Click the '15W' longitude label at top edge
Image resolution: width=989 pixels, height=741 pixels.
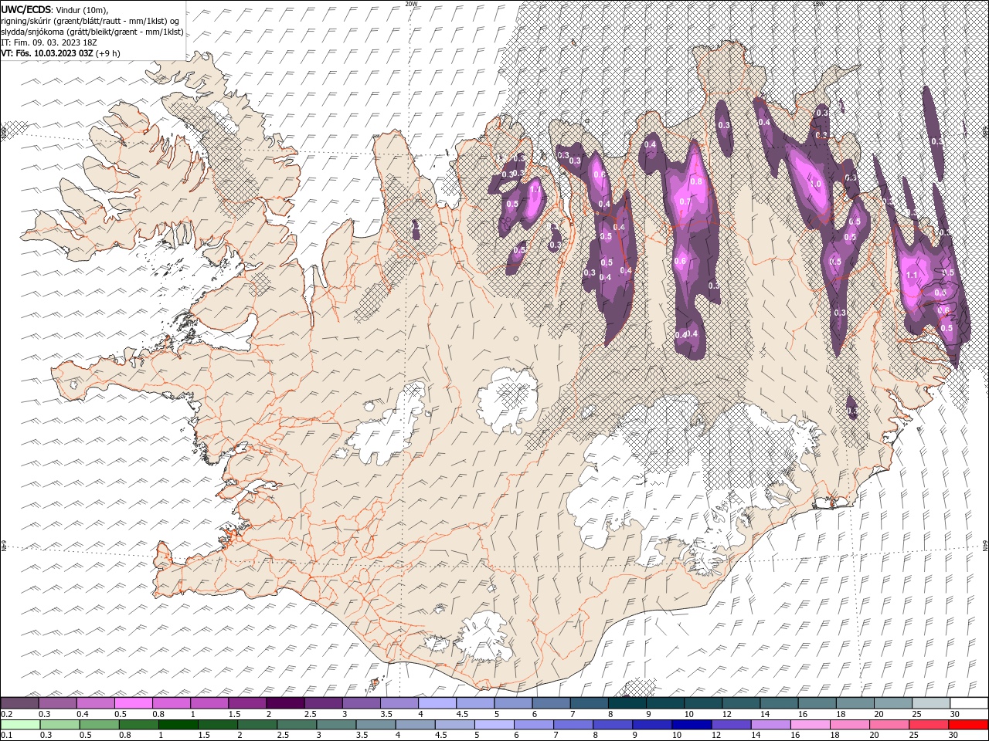coord(818,4)
